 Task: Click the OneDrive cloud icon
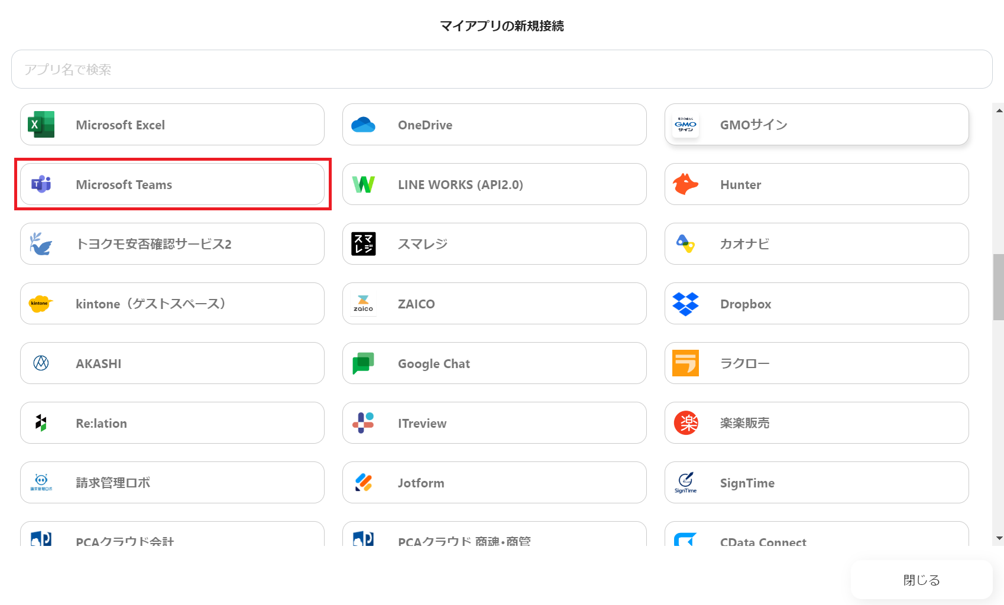click(363, 125)
